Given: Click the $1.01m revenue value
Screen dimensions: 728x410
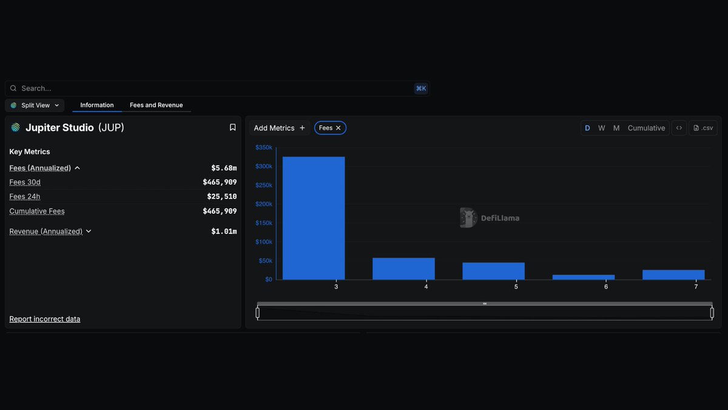Looking at the screenshot, I should tap(224, 231).
